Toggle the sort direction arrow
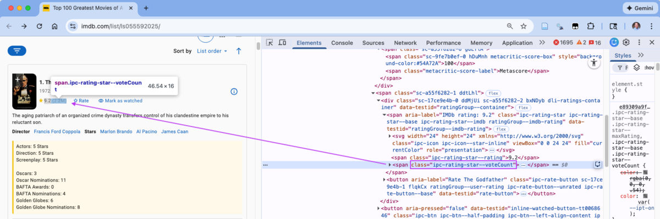660x219 pixels. click(x=239, y=51)
